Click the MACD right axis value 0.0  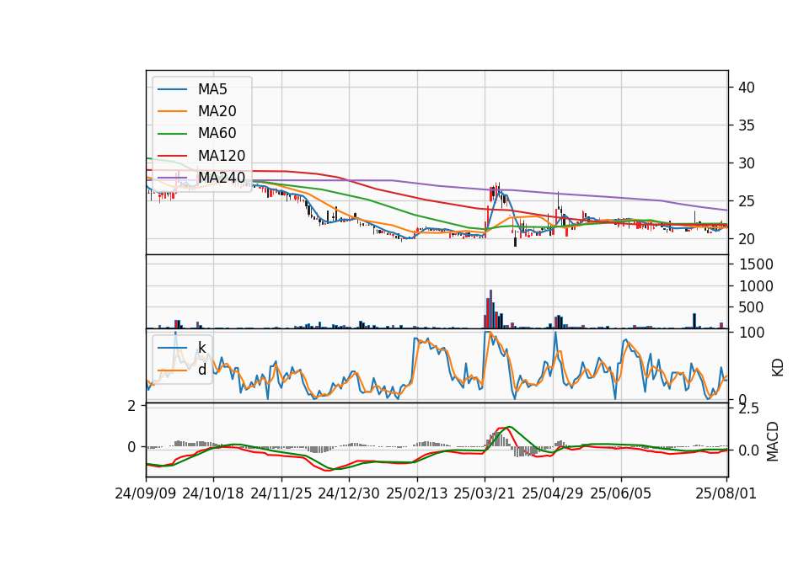tap(749, 450)
